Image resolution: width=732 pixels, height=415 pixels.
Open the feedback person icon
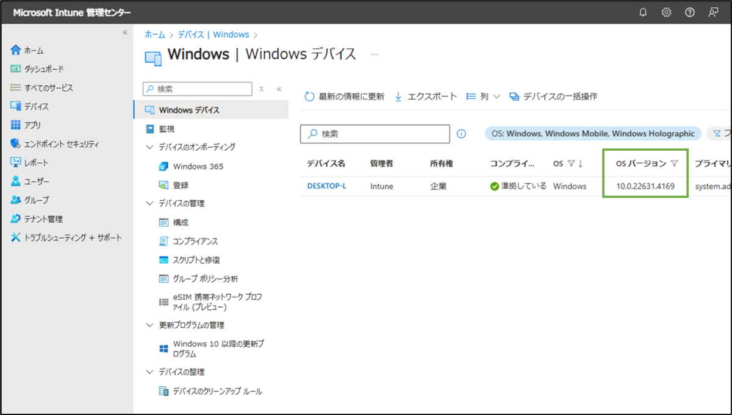[713, 12]
